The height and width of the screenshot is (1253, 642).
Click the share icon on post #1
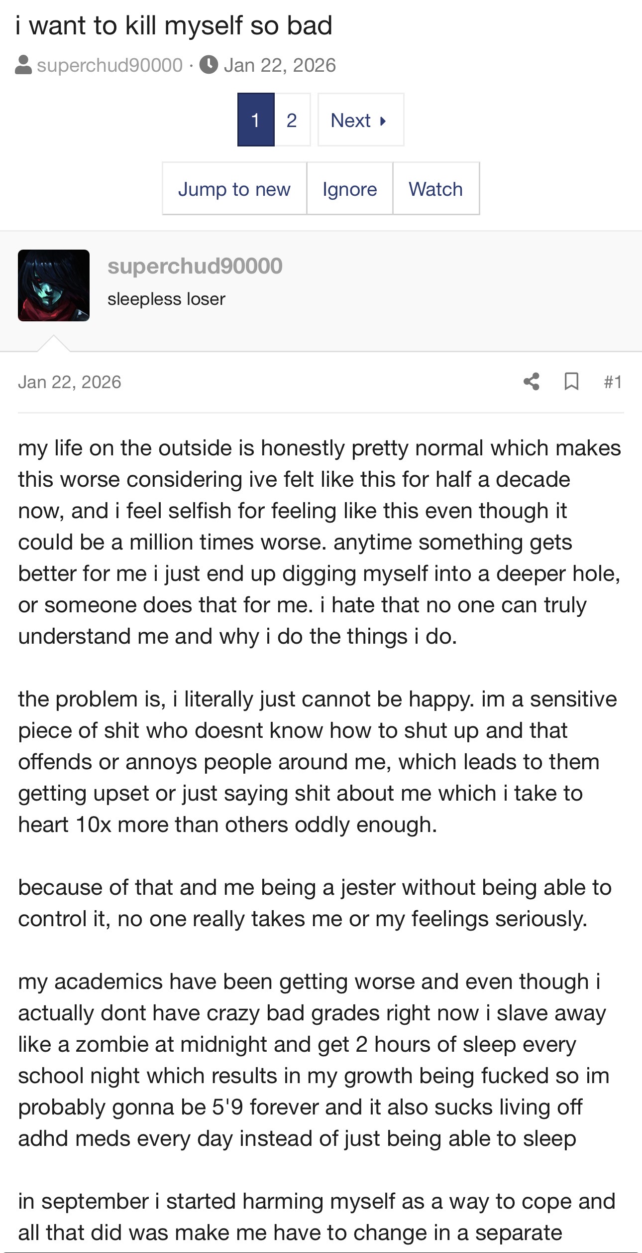532,382
